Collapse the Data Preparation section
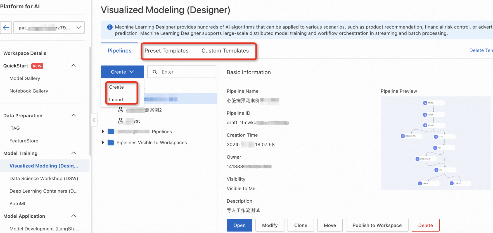 (x=74, y=115)
